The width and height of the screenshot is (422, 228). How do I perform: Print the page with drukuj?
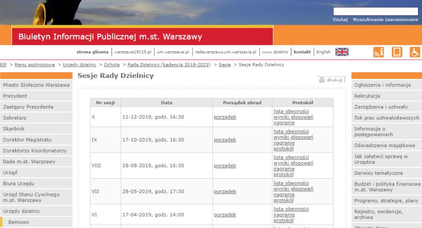334,80
